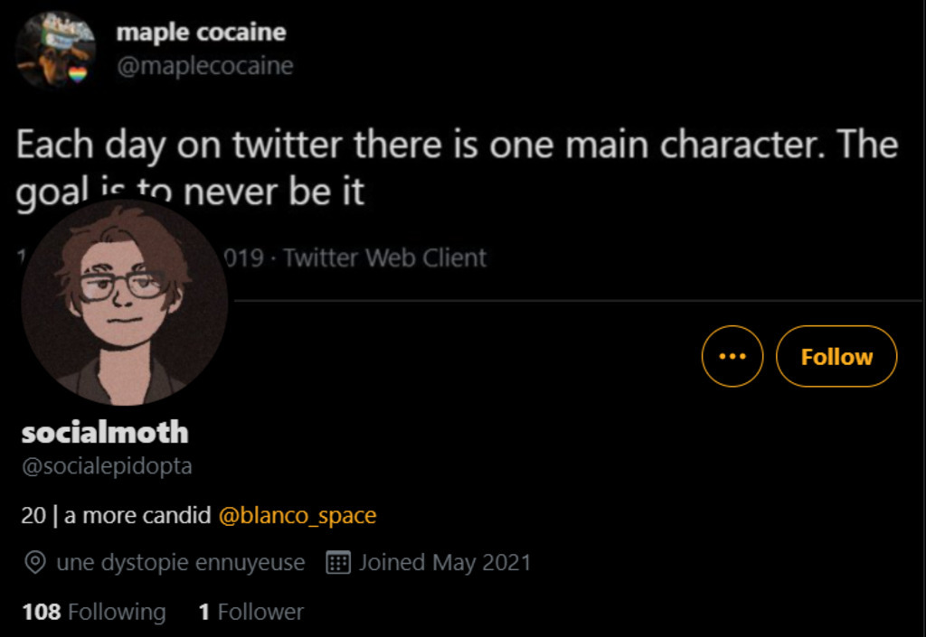The image size is (926, 637).
Task: Open the three-dot more options button
Action: (x=732, y=356)
